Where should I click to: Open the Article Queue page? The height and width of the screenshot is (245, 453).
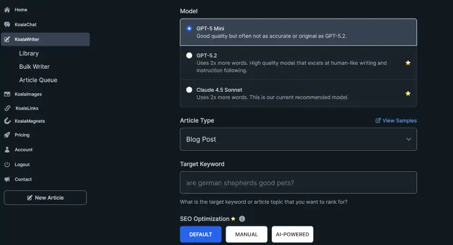pyautogui.click(x=38, y=80)
